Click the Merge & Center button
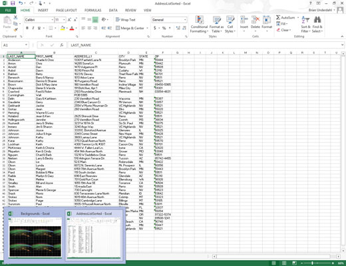 pos(130,28)
